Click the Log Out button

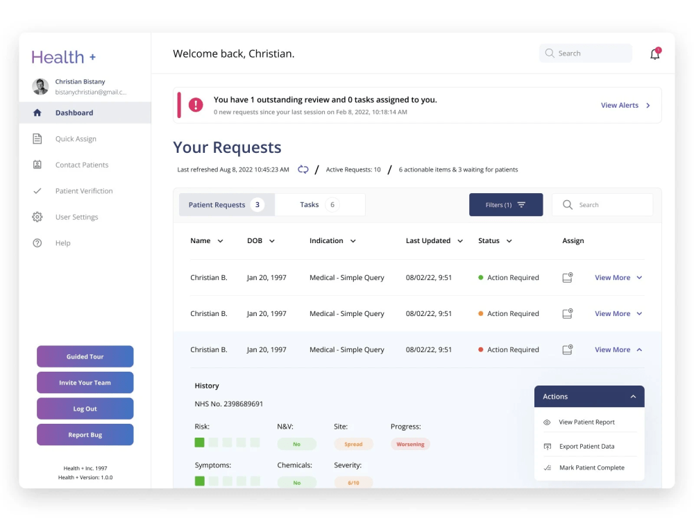click(85, 408)
